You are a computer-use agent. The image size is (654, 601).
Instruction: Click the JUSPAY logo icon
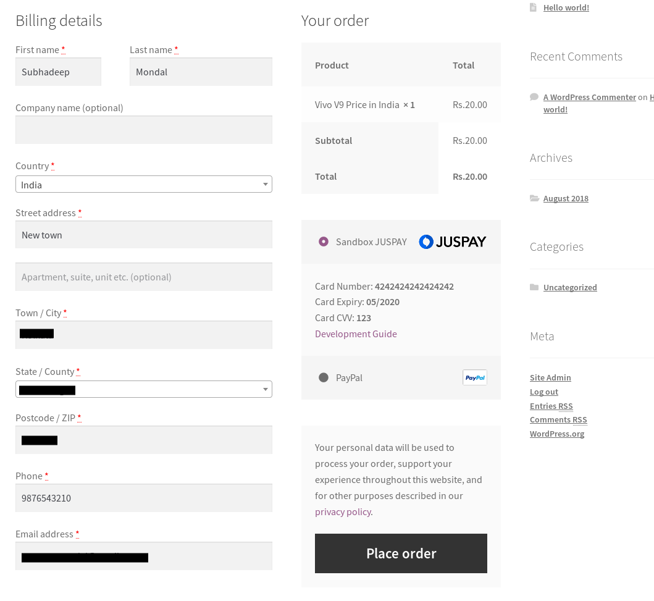pos(452,242)
